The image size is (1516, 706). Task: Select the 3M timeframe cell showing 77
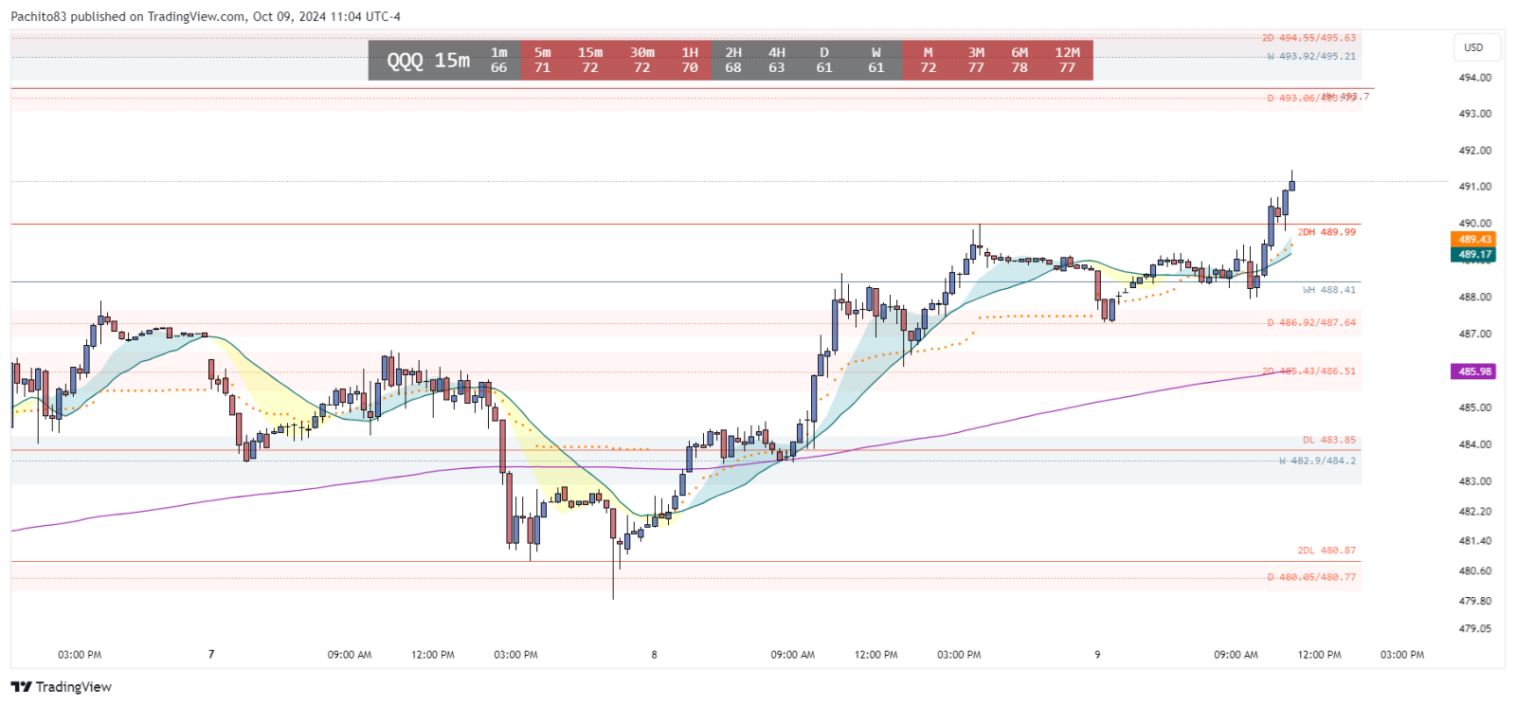(976, 60)
